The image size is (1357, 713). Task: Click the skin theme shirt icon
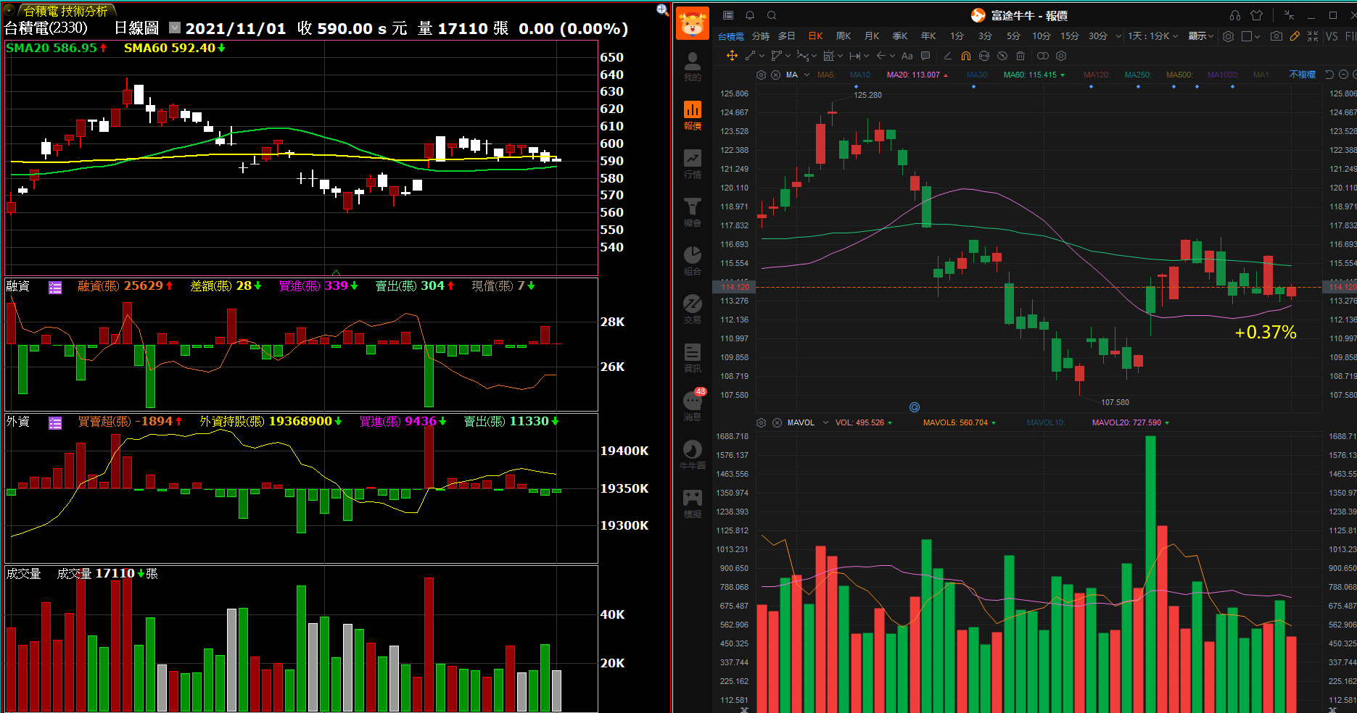tap(1257, 15)
